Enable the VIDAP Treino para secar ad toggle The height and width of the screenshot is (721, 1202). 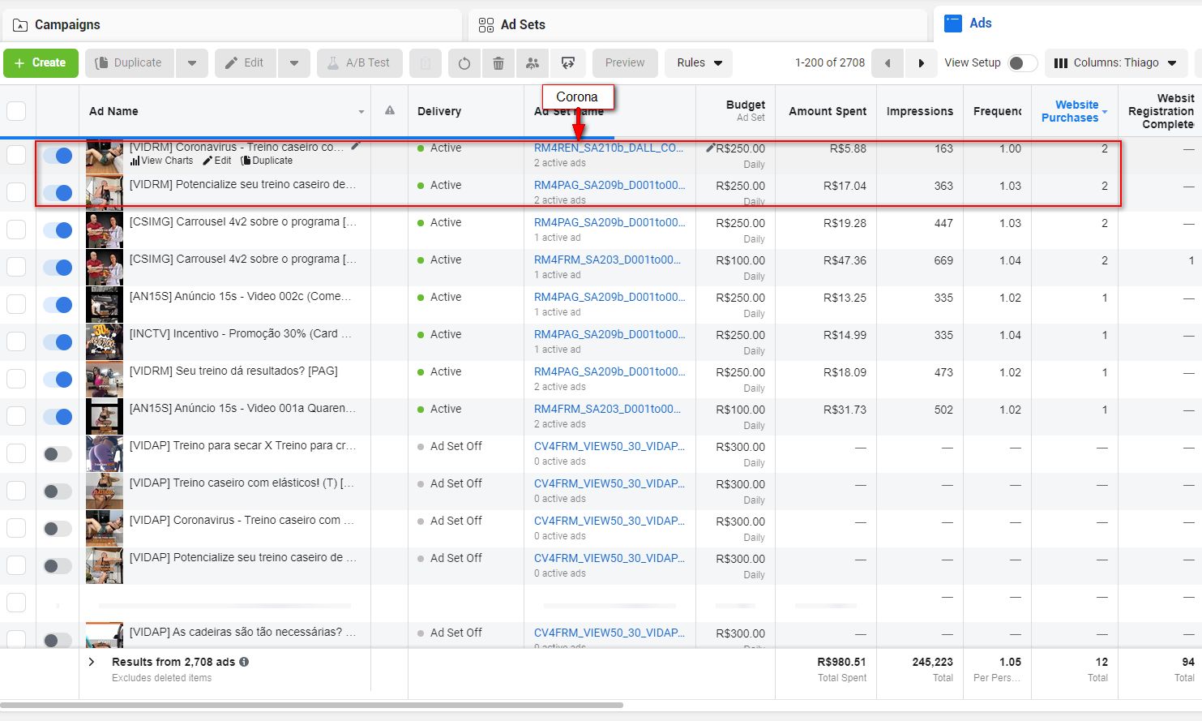pos(58,453)
